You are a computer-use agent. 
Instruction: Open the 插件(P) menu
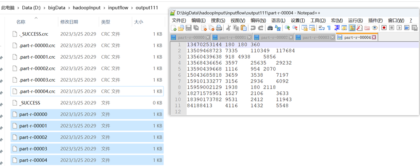pos(375,20)
